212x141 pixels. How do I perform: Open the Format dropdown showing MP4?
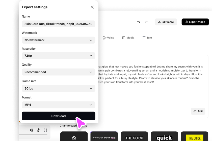59,105
